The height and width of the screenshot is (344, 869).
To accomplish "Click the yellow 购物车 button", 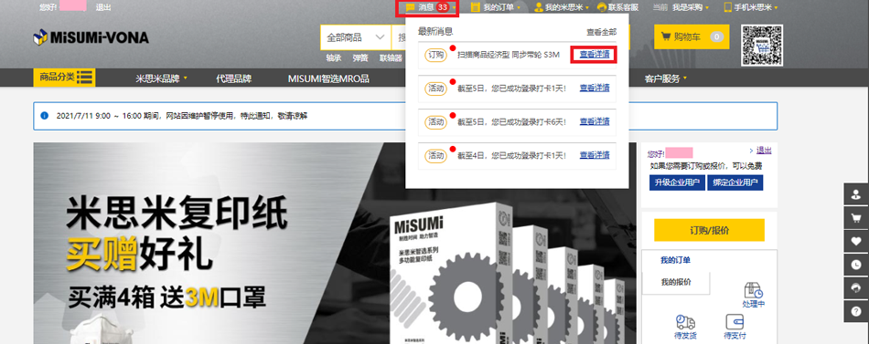I will tap(692, 37).
